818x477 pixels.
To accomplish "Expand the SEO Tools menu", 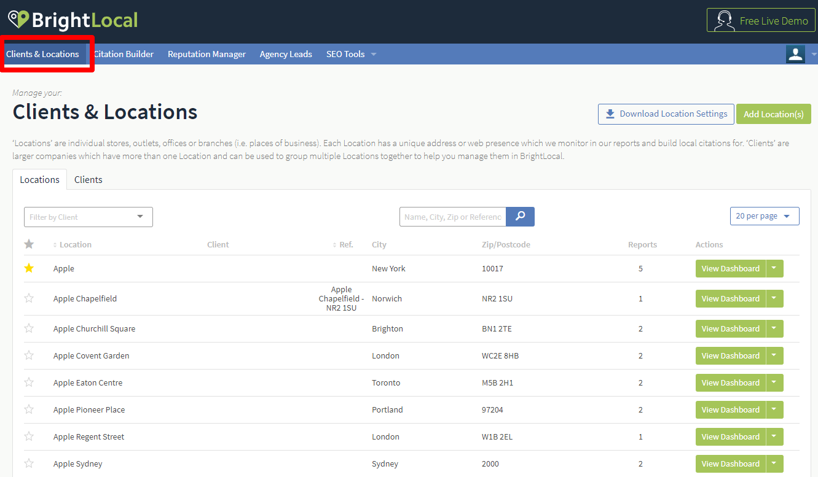I will pos(352,54).
